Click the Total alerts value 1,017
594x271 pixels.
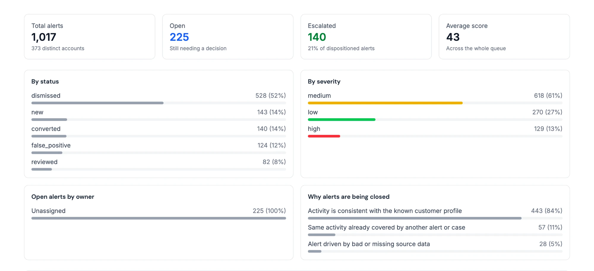[x=44, y=37]
